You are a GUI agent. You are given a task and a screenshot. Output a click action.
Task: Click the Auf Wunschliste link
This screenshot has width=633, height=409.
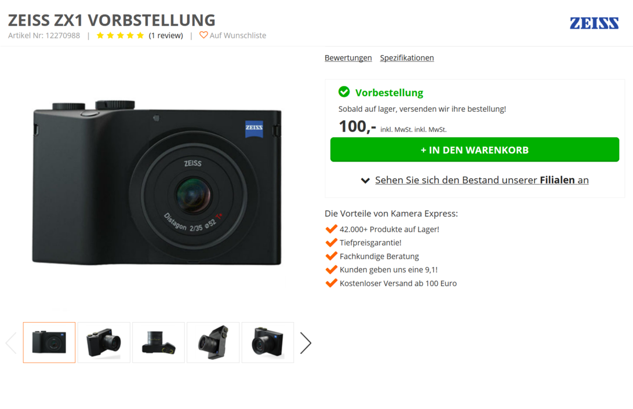tap(238, 35)
